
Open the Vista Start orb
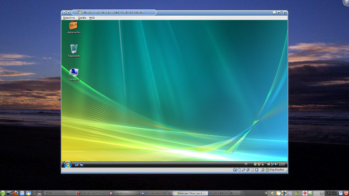click(67, 164)
